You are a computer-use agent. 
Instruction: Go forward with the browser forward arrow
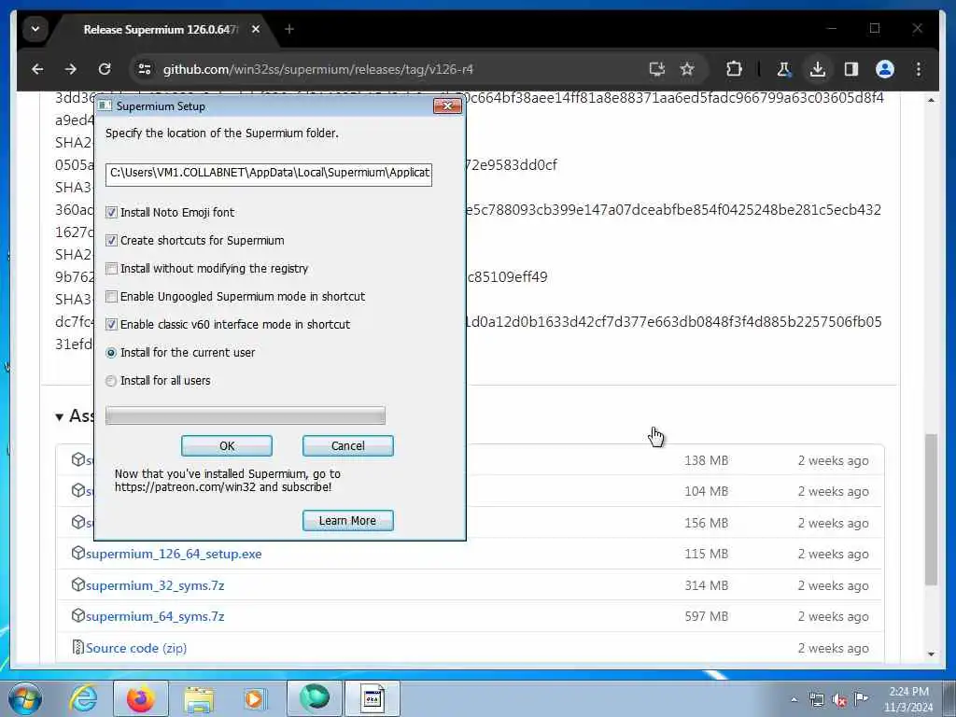[71, 69]
